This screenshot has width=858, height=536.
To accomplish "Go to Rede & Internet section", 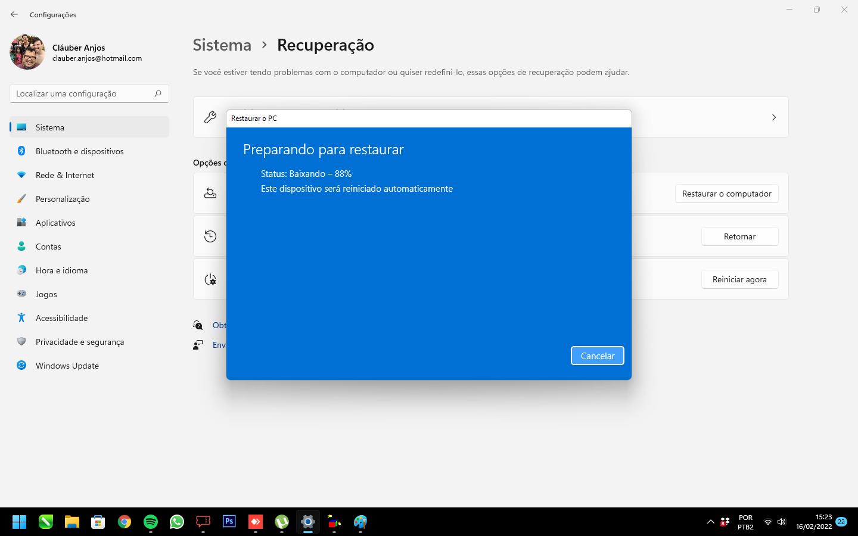I will pos(65,175).
